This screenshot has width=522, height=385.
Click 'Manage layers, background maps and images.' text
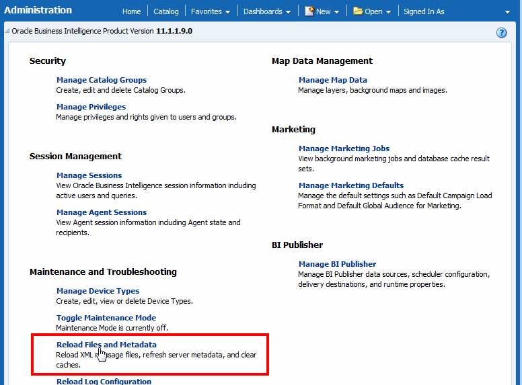click(x=373, y=91)
